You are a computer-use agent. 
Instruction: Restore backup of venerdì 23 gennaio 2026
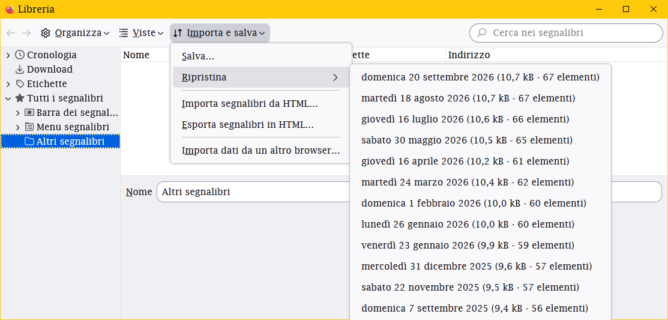click(x=480, y=246)
